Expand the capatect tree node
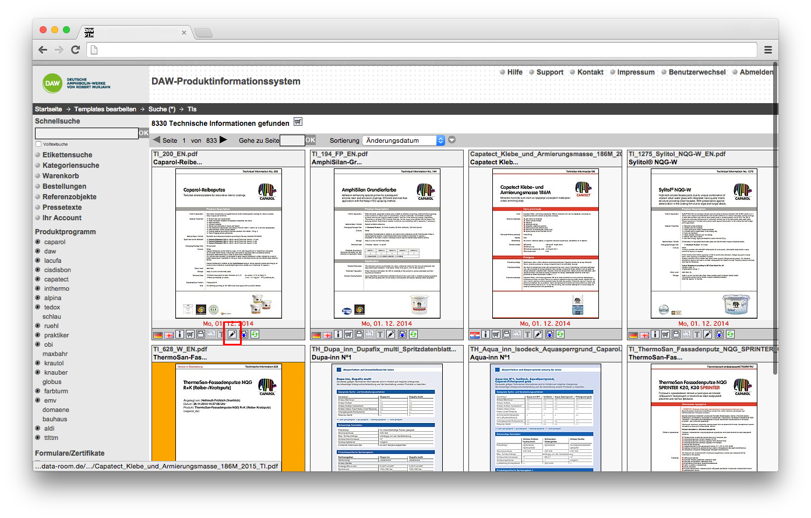The width and height of the screenshot is (811, 518). coord(38,279)
